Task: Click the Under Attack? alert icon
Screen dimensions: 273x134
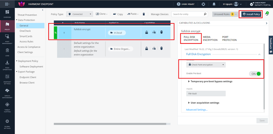Action: tap(179, 4)
